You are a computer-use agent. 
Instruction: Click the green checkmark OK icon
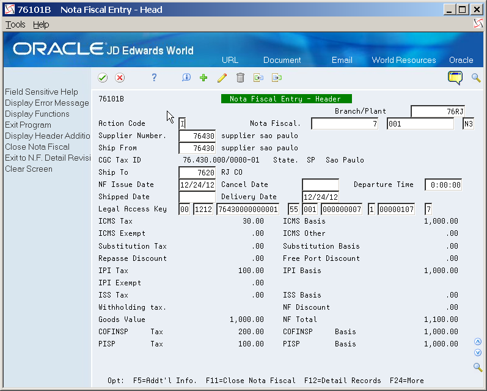point(103,78)
